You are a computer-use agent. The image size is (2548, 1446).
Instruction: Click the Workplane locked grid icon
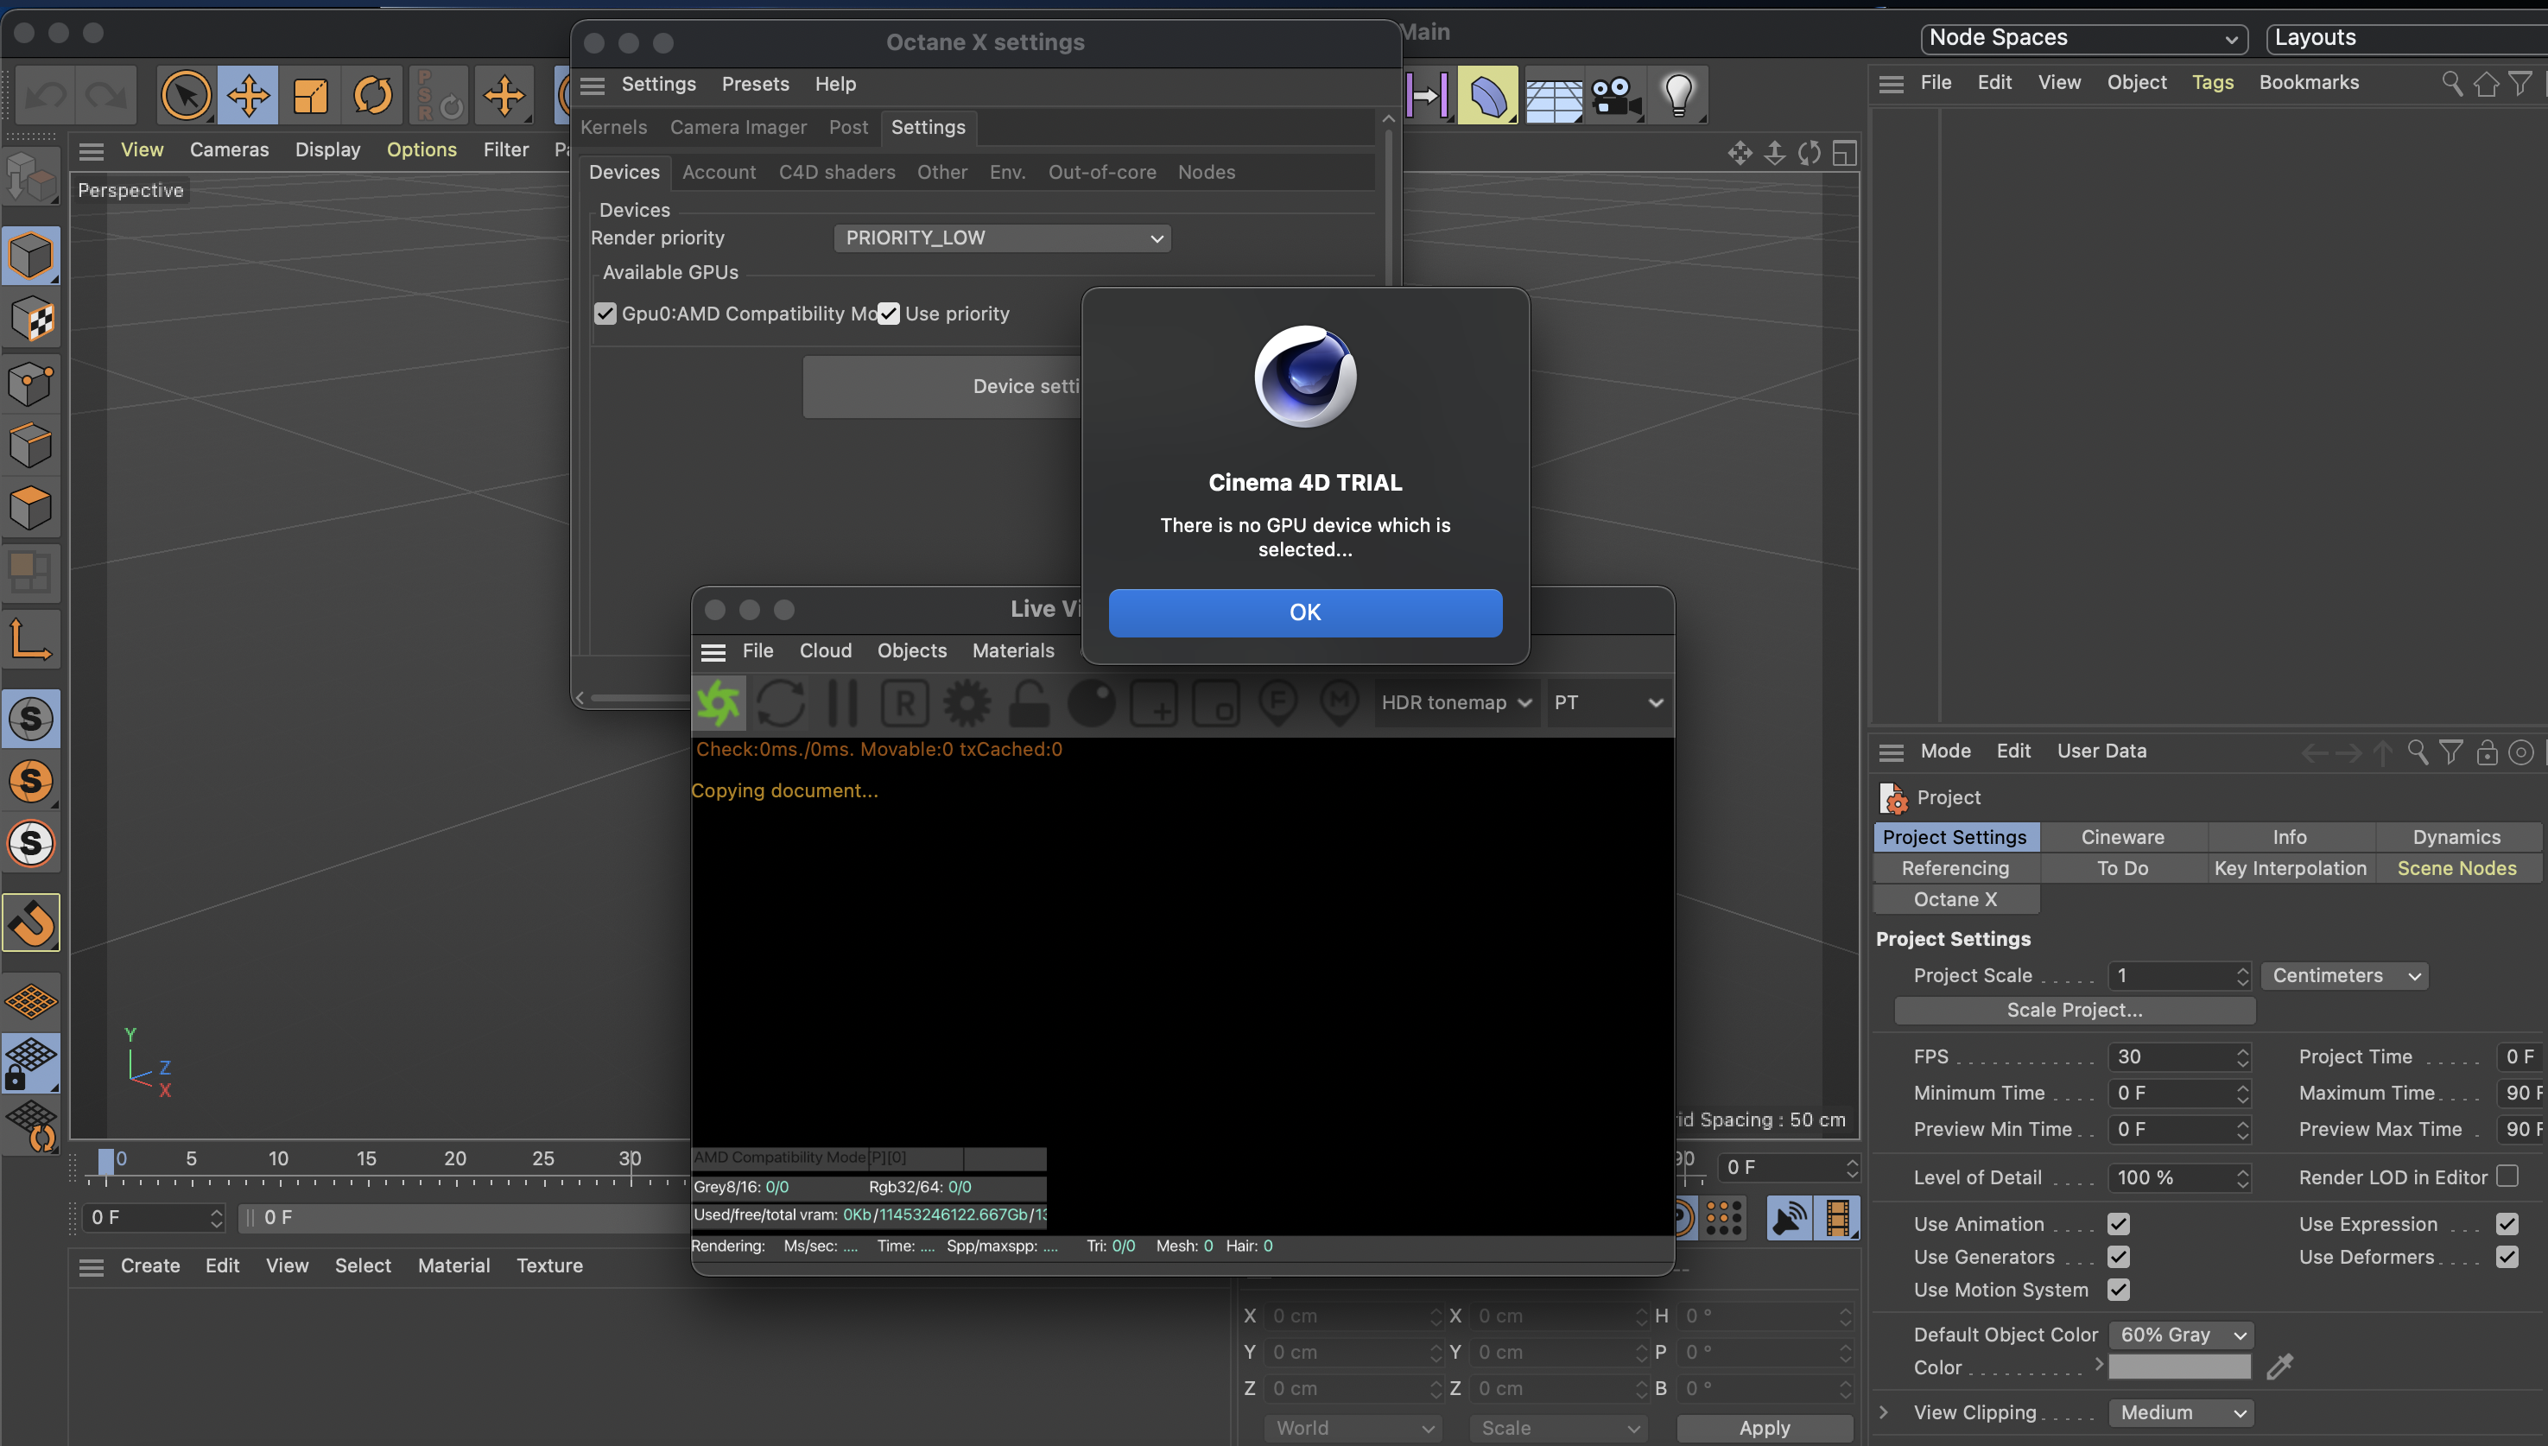(32, 1062)
